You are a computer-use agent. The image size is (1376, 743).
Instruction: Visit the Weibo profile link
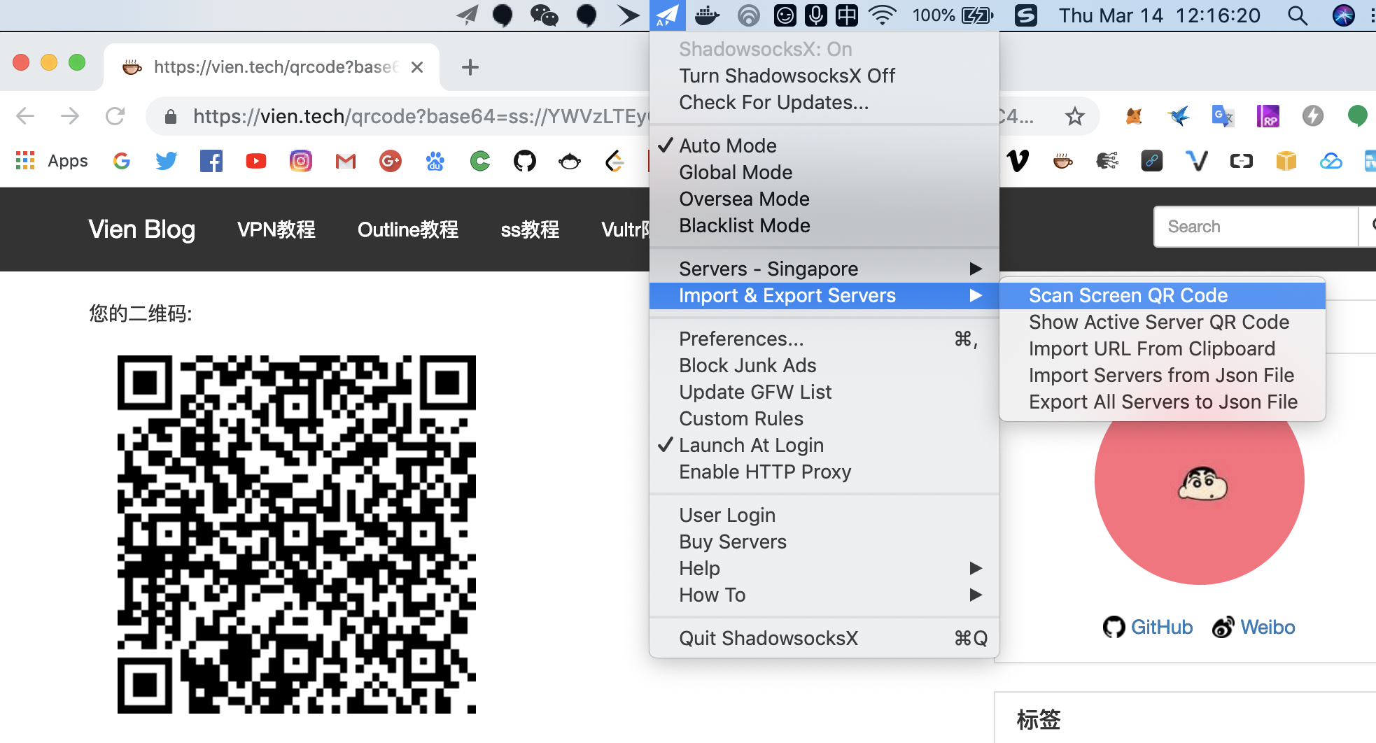coord(1254,627)
